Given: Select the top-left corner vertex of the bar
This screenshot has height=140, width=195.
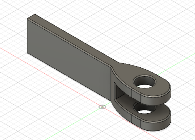Looking at the screenshot, I should pos(27,19).
